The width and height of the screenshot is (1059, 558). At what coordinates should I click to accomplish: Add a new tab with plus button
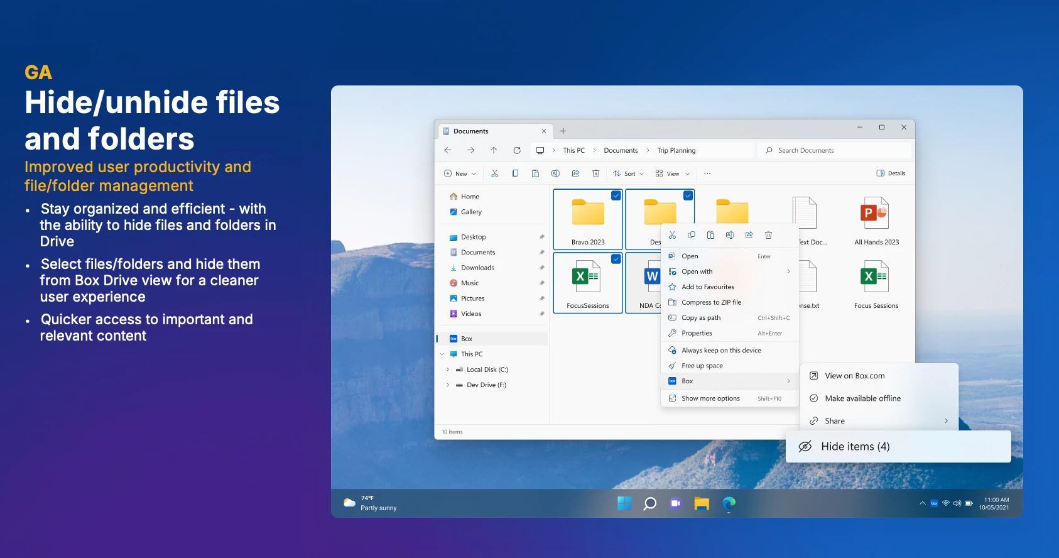(x=563, y=131)
